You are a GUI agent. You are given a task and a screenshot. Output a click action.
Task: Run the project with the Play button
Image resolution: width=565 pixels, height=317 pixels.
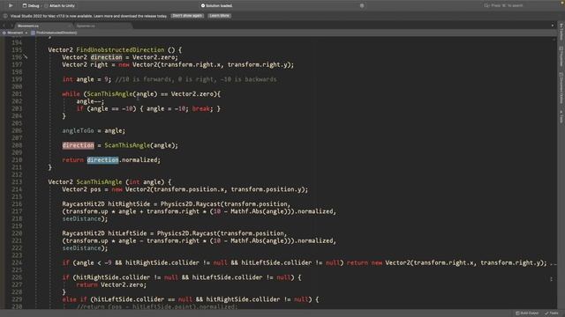tap(11, 5)
